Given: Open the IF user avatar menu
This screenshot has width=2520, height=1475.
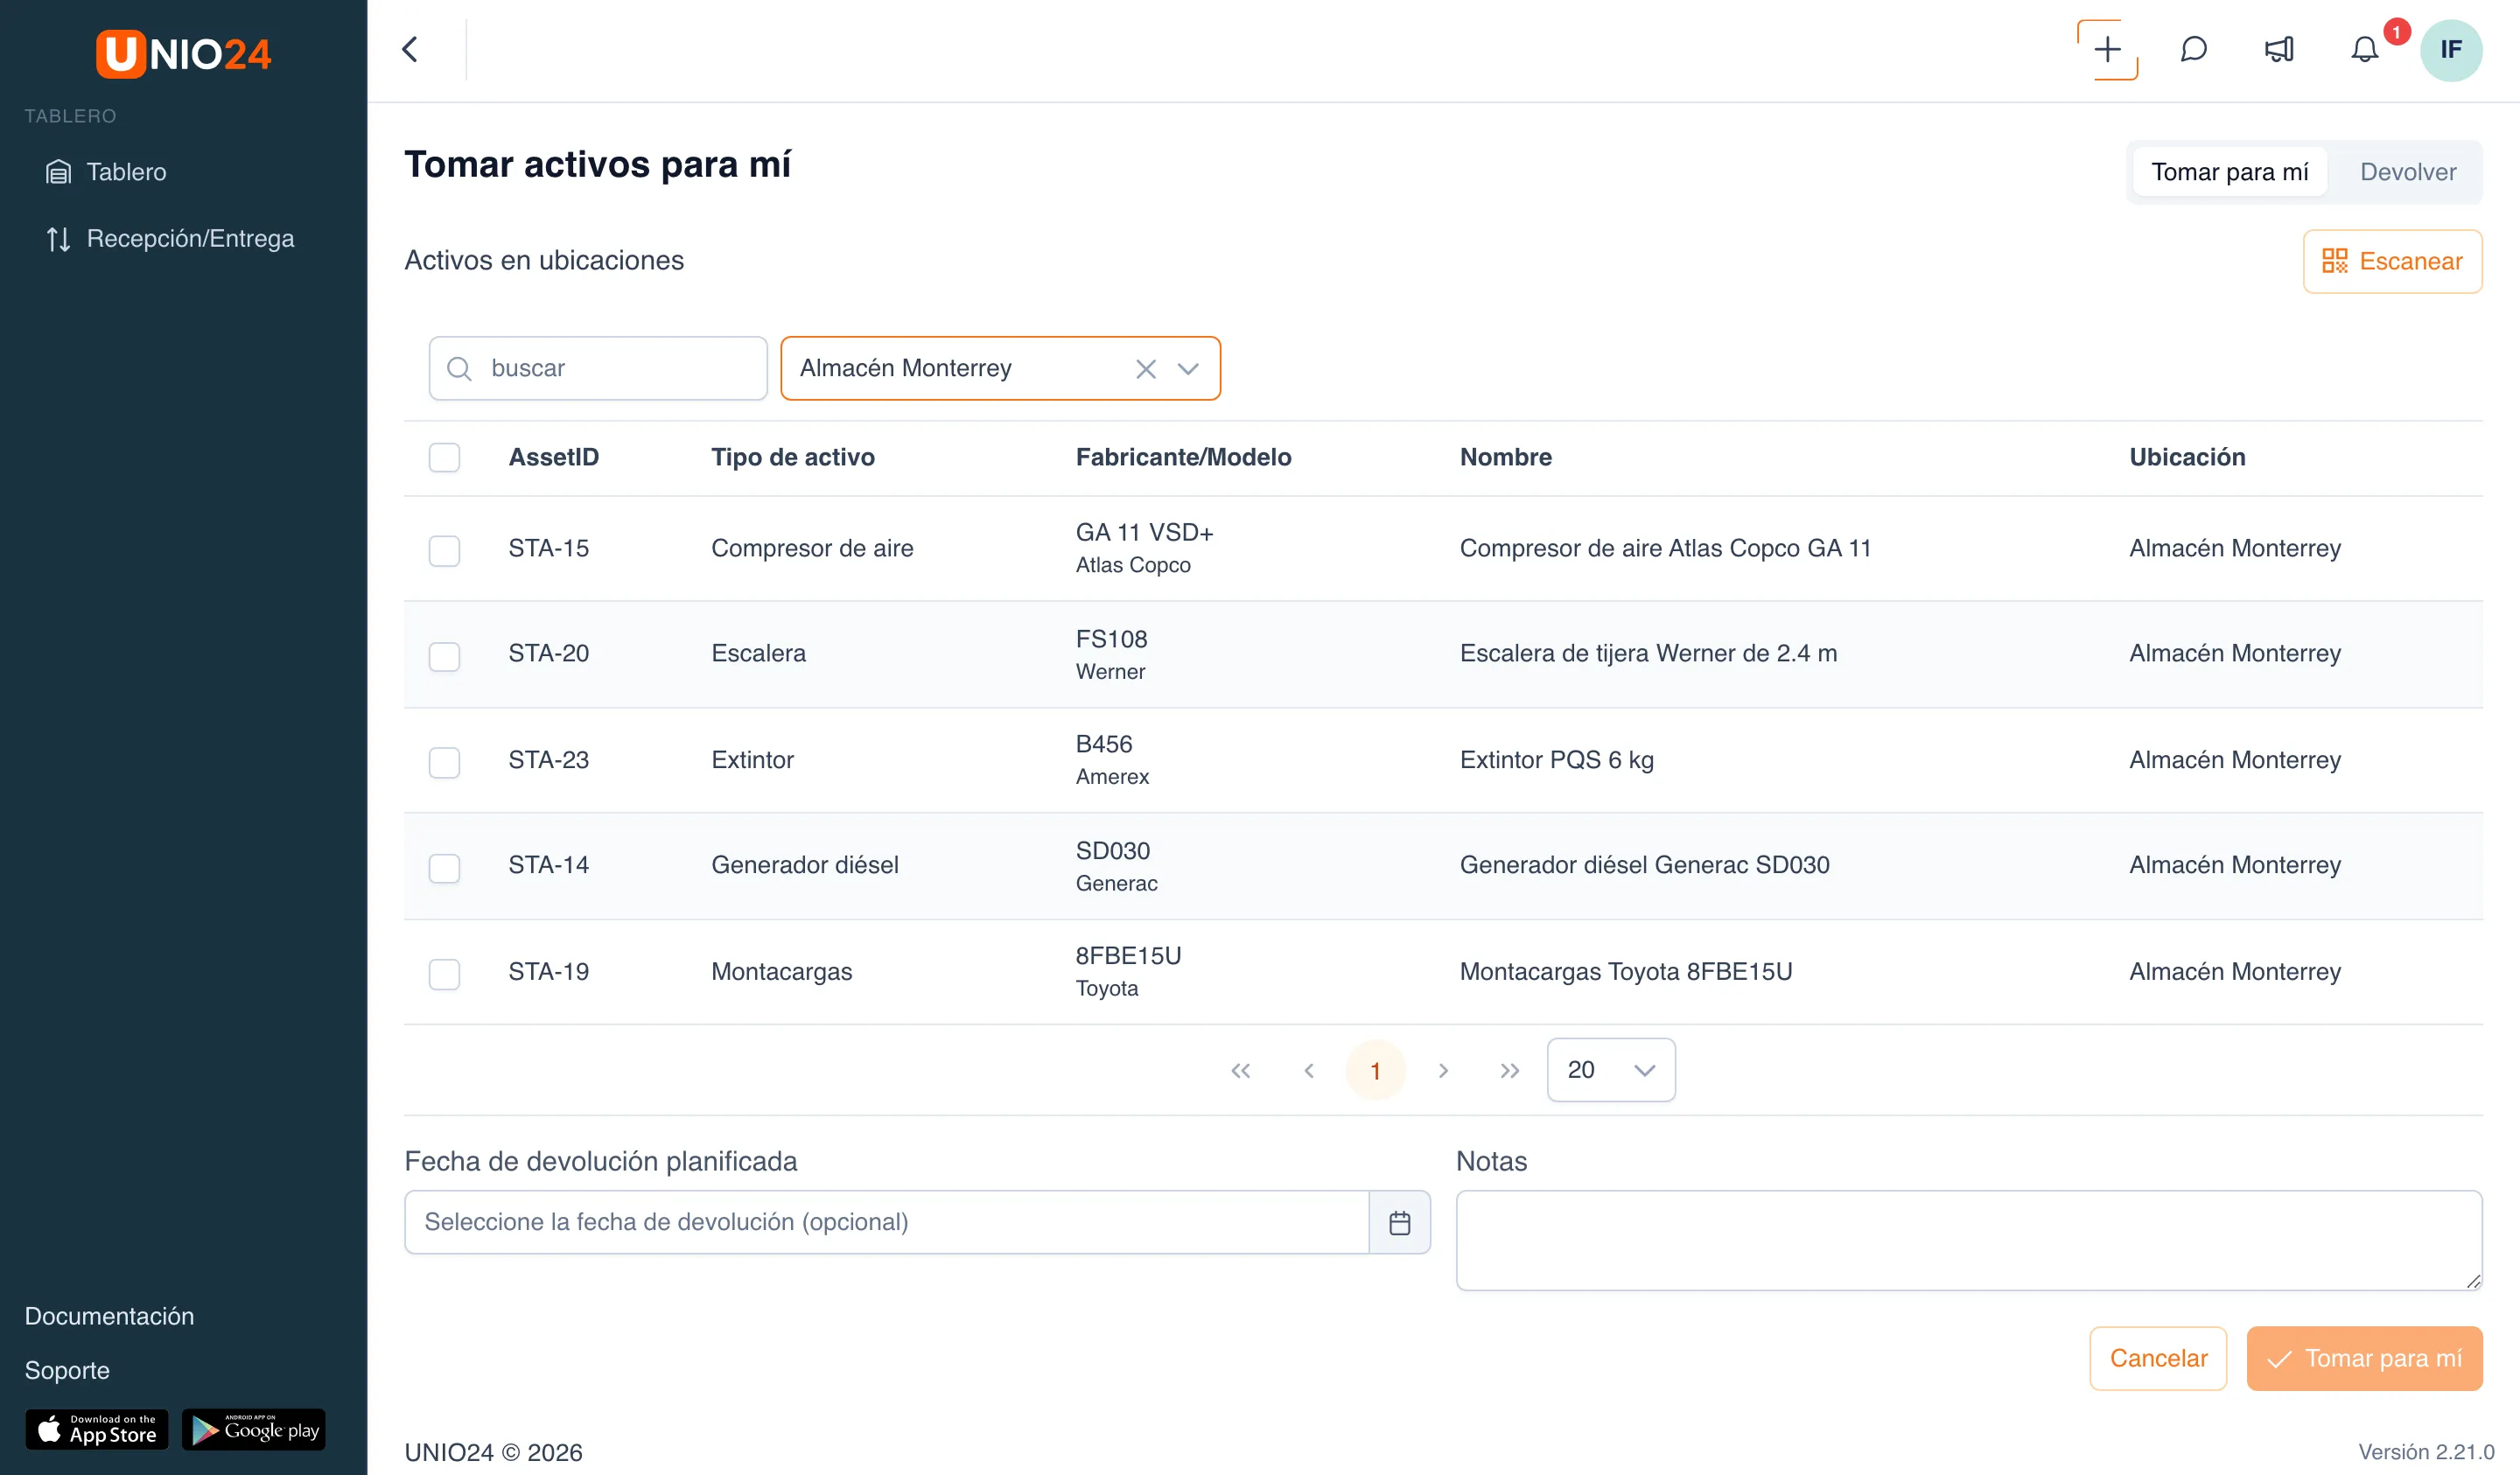Looking at the screenshot, I should 2451,49.
